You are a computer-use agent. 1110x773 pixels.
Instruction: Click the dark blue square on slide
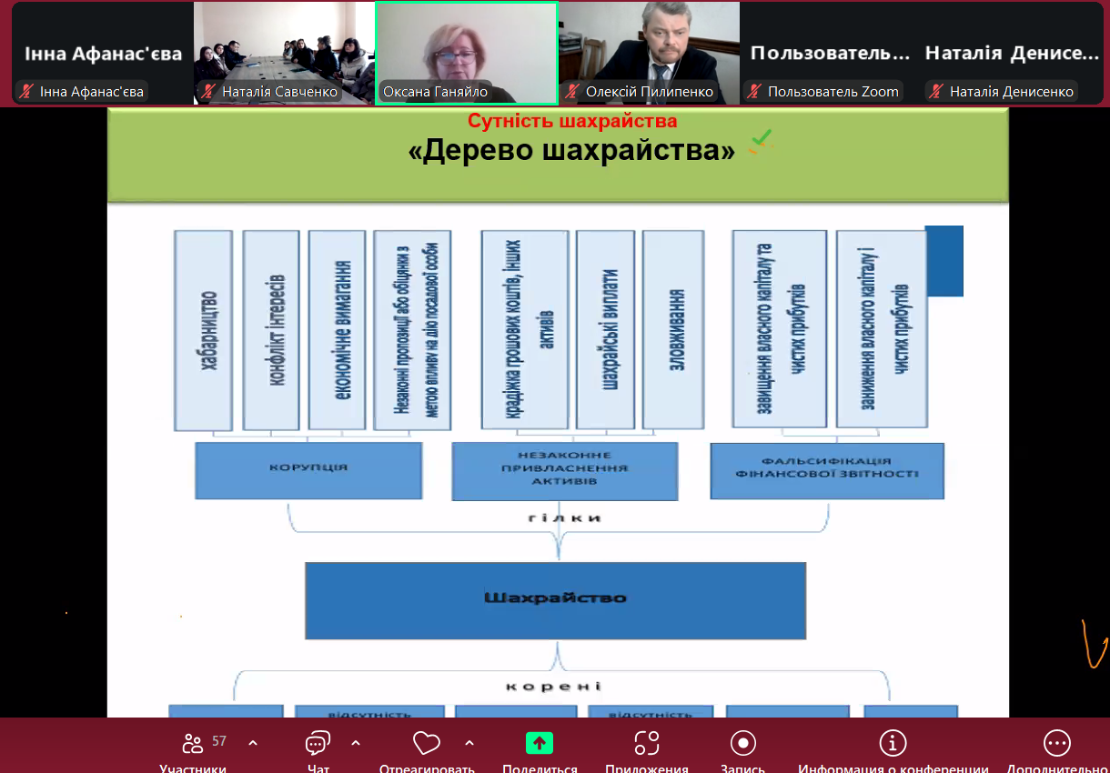[x=943, y=261]
